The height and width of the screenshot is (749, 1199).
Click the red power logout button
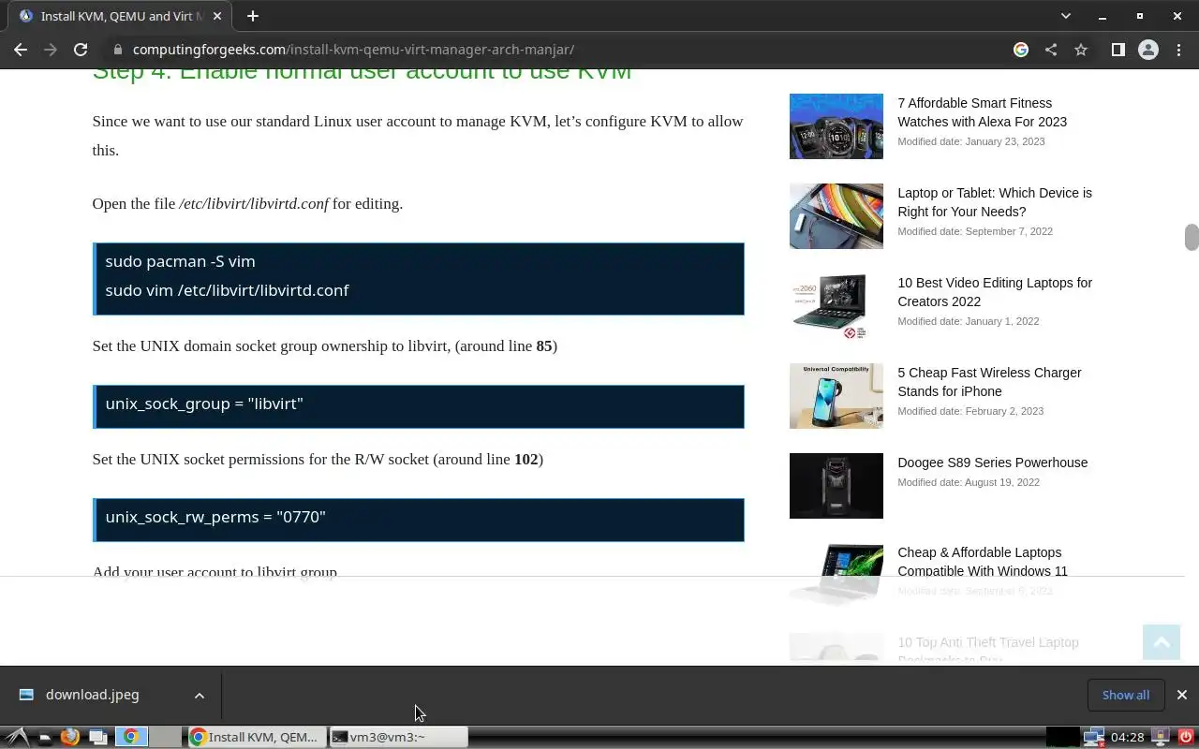pyautogui.click(x=1186, y=737)
